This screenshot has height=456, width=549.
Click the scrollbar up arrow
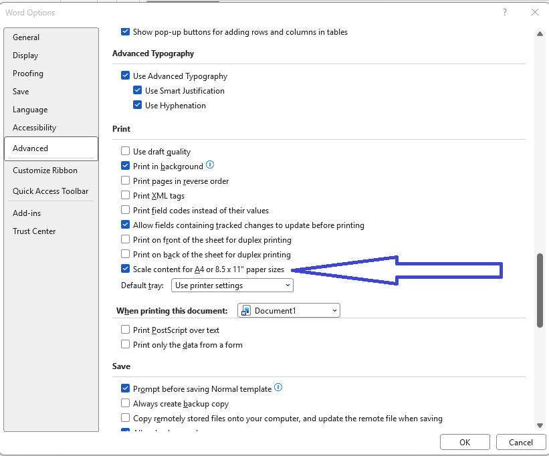click(540, 34)
